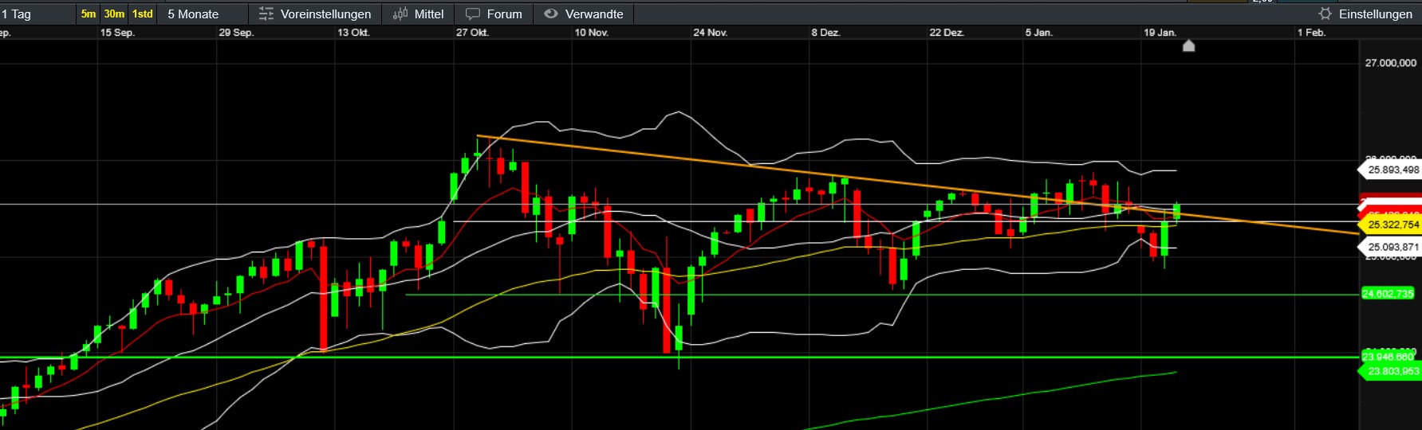Click the 27 Okt. date label
Screen dimensions: 1422x430
point(472,33)
